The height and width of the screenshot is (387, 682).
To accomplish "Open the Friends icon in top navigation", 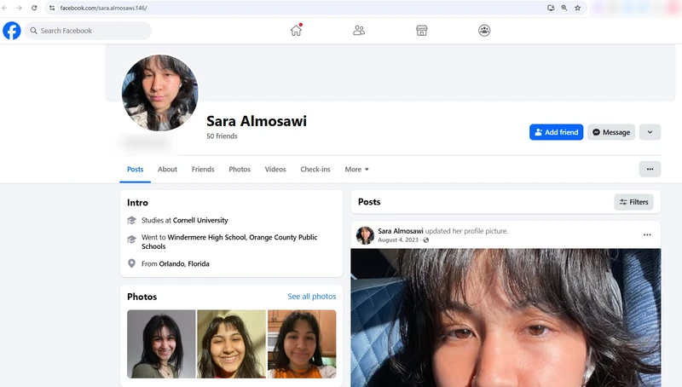I will pos(359,31).
